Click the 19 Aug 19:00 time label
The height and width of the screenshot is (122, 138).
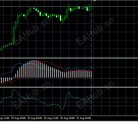point(18,118)
